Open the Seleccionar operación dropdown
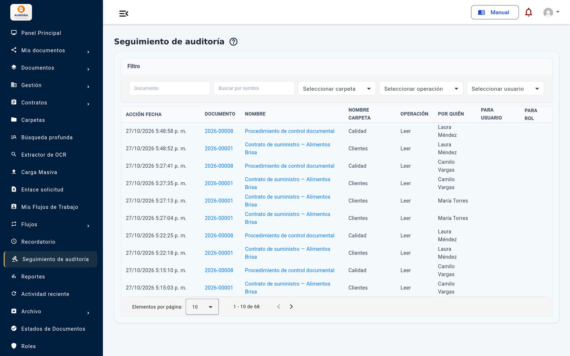This screenshot has height=356, width=570. click(x=421, y=89)
